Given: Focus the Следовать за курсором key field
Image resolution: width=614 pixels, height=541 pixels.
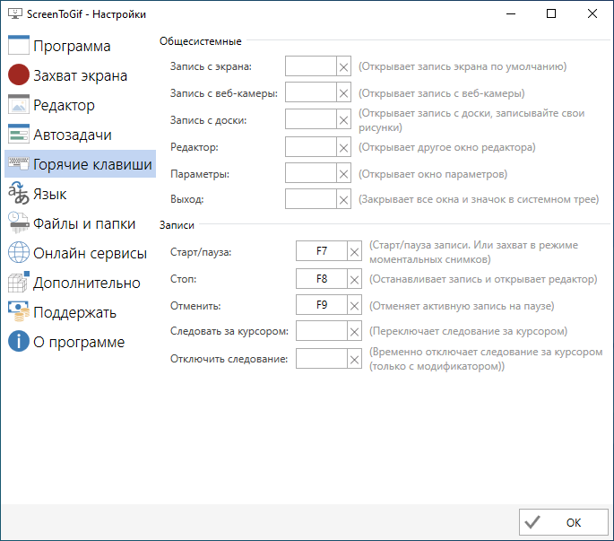Looking at the screenshot, I should [322, 331].
